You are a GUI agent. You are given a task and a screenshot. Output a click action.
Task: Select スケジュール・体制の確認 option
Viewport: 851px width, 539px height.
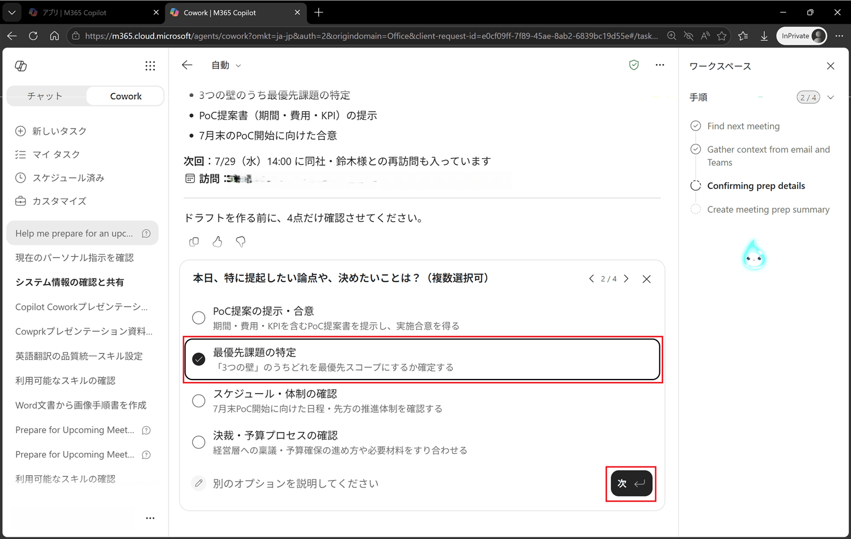click(422, 401)
